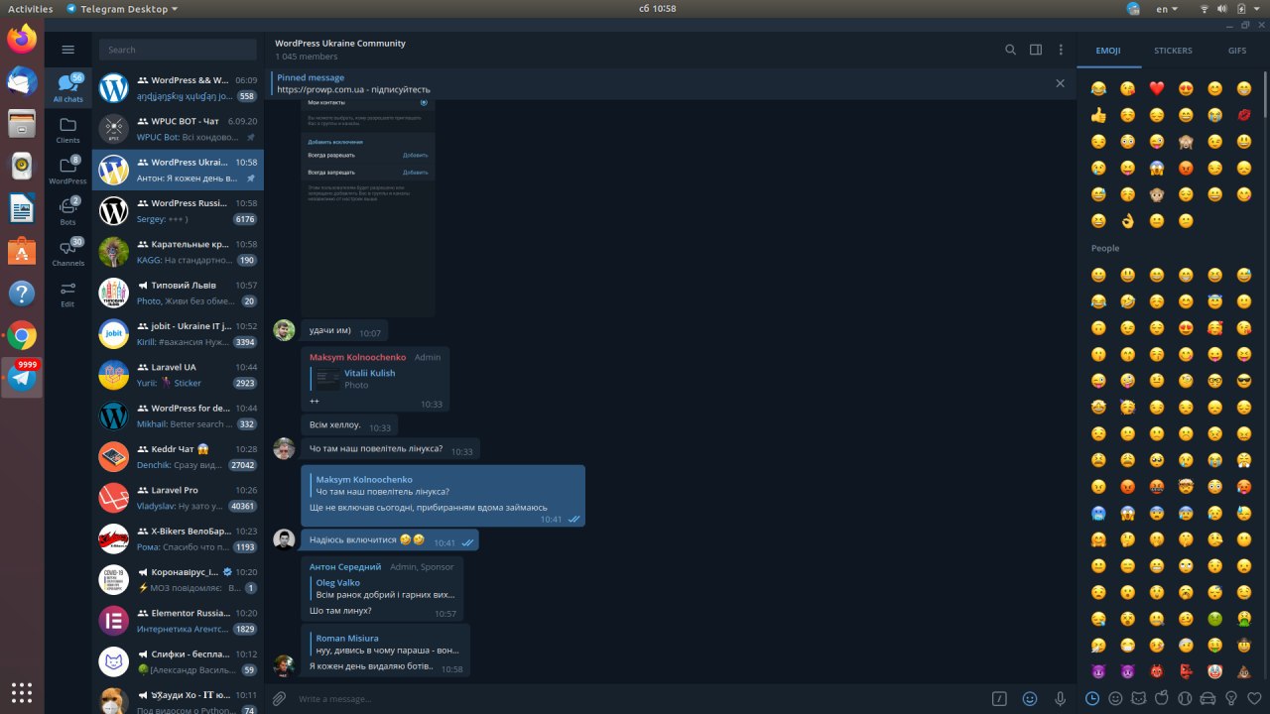This screenshot has height=714, width=1270.
Task: Open the Laravel UA chat
Action: tap(178, 374)
